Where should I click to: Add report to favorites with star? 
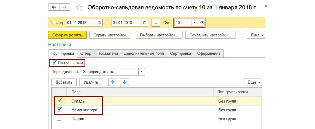[x=79, y=8]
